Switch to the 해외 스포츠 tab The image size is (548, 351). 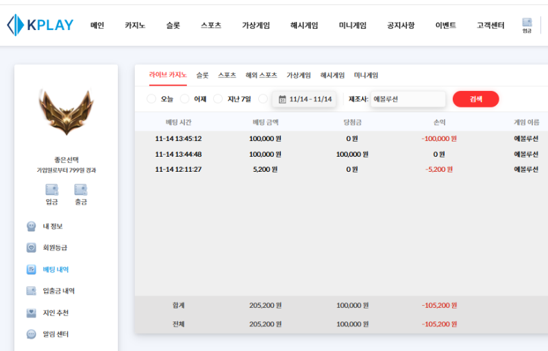point(261,75)
